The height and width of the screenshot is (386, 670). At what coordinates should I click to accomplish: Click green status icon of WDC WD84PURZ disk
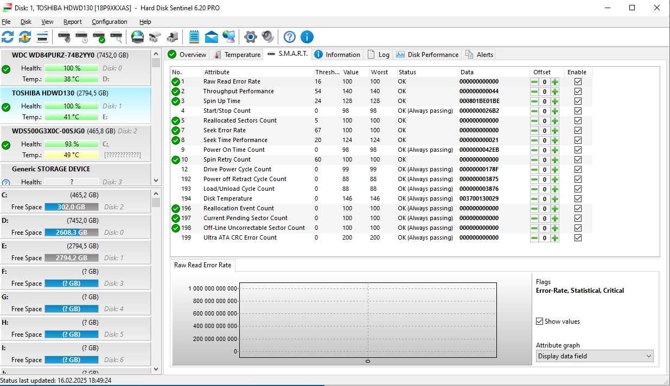pyautogui.click(x=6, y=69)
